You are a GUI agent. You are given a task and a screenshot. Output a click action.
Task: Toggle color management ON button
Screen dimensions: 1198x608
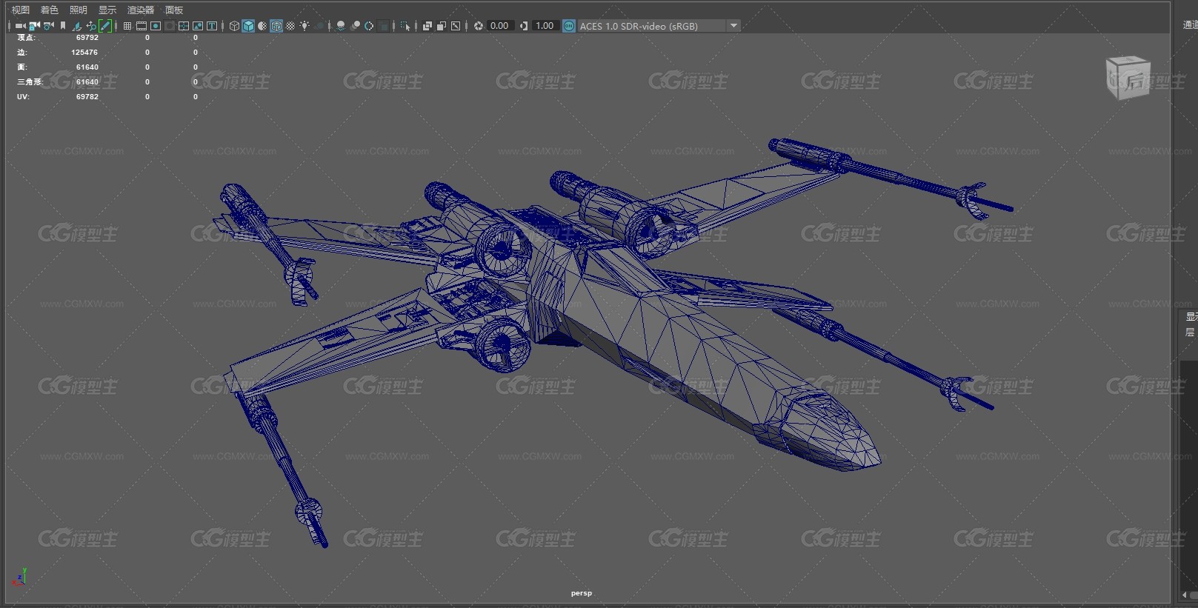coord(569,26)
